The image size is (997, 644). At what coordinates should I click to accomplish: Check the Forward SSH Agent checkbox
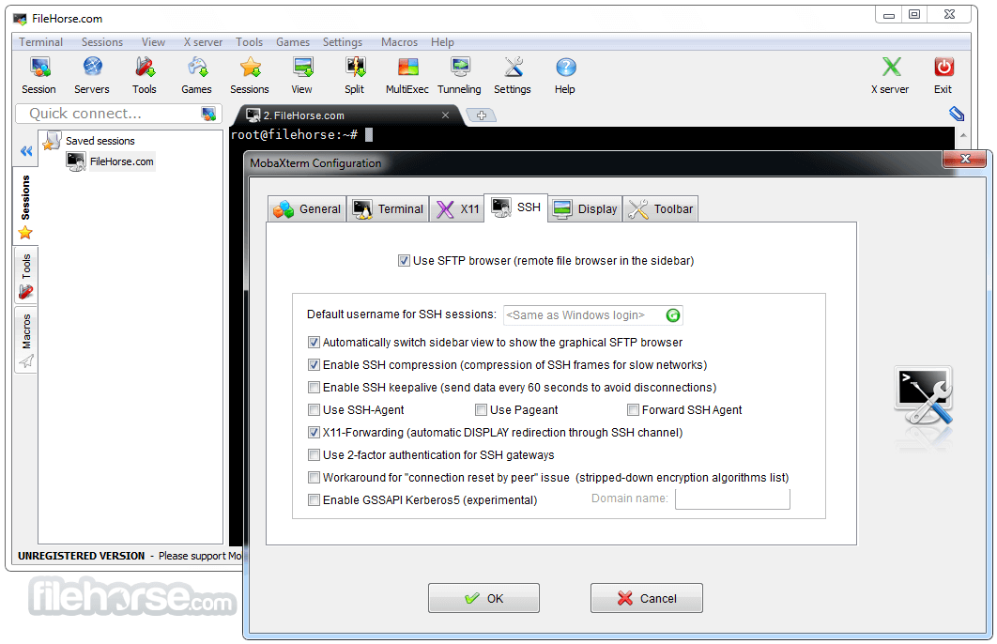(633, 410)
